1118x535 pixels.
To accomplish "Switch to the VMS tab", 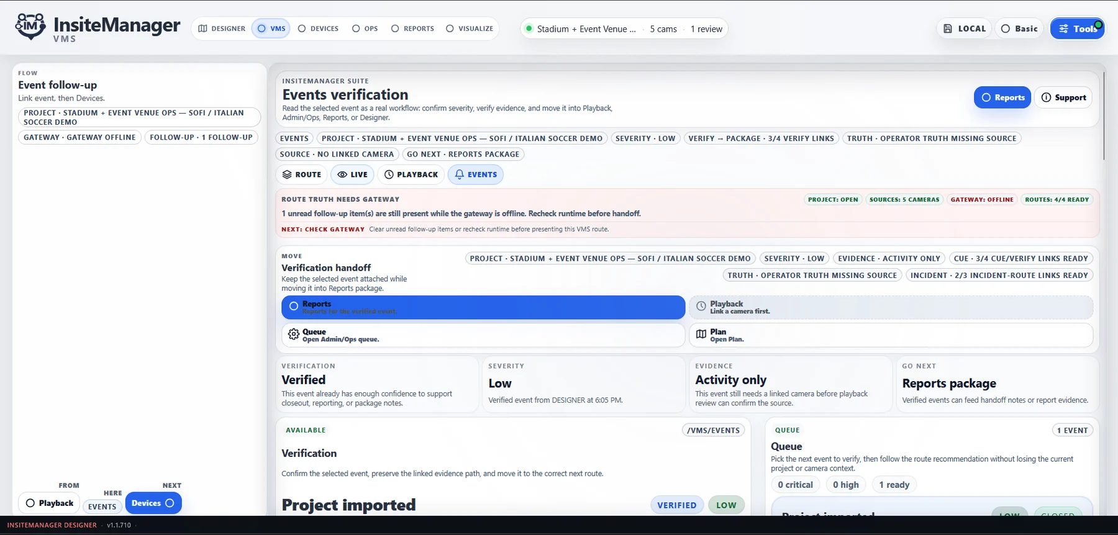I will click(271, 29).
